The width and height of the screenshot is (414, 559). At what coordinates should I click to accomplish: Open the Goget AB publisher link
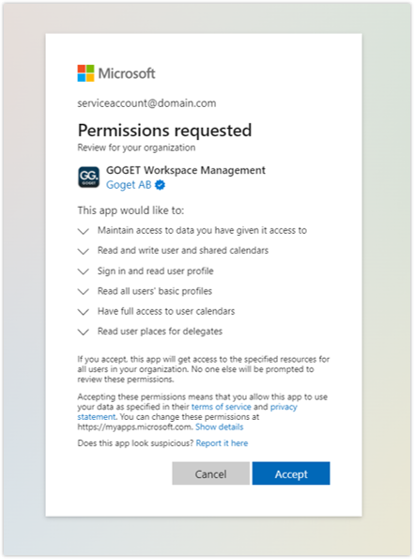pyautogui.click(x=129, y=185)
